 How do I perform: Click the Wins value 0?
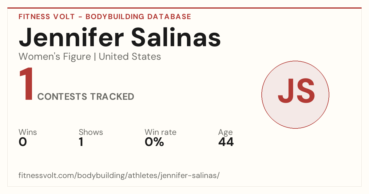point(23,142)
